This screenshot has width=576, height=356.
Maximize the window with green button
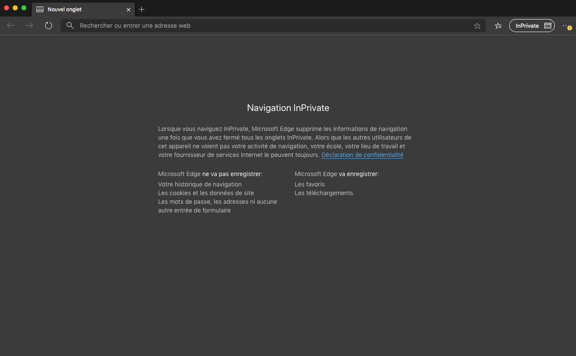(24, 8)
